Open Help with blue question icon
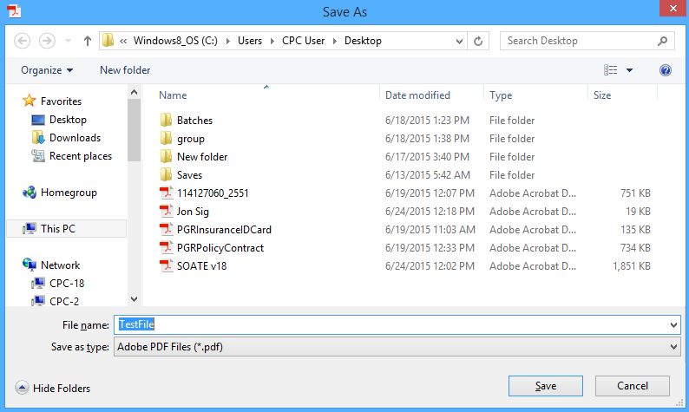Viewport: 689px width, 412px height. (666, 70)
